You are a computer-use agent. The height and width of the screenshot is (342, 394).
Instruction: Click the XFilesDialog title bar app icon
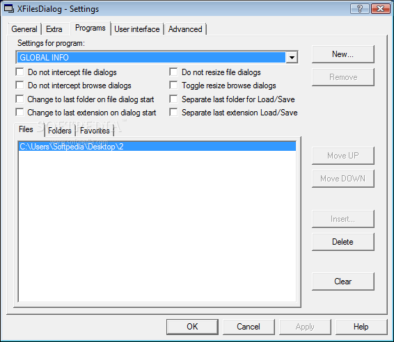9,8
